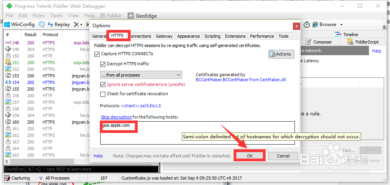Screen dimensions: 390x185
Task: Open the Tools menu in the menu bar
Action: 57,16
